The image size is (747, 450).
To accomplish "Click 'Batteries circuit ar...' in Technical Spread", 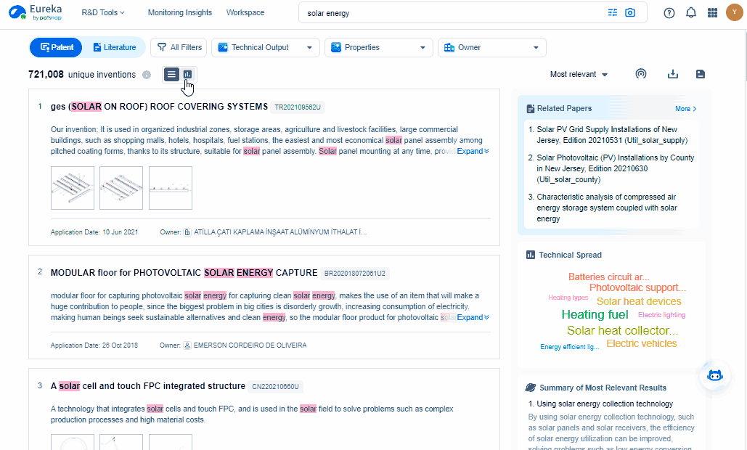I will pos(608,277).
